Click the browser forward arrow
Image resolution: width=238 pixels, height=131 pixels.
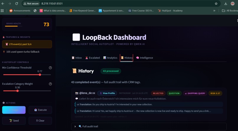coord(10,4)
